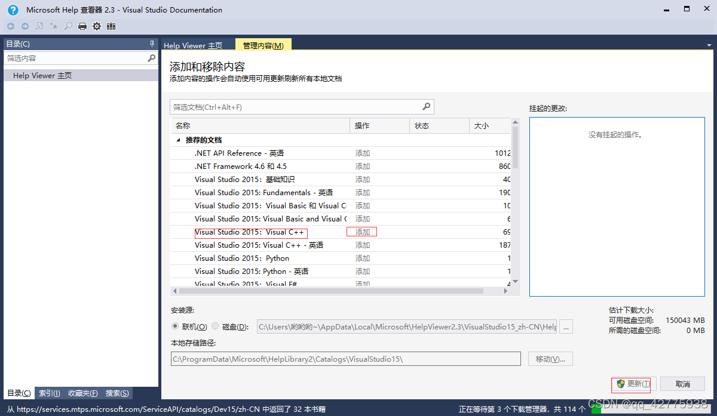Select the 联机 install source radio

pos(175,326)
